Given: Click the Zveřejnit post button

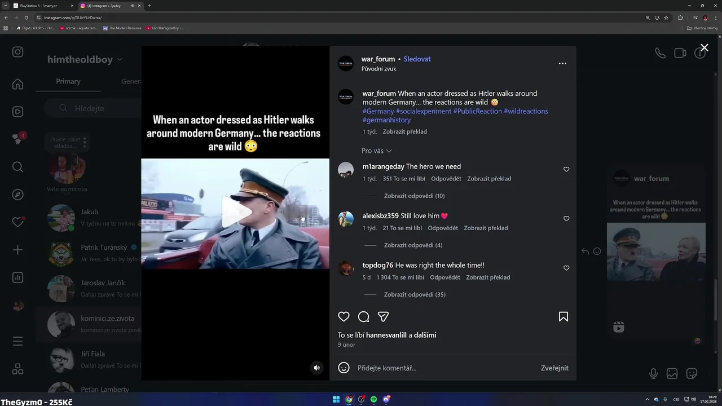Looking at the screenshot, I should coord(554,368).
